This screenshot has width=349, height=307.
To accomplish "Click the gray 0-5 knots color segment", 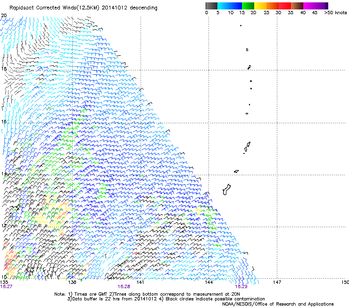I will (211, 6).
